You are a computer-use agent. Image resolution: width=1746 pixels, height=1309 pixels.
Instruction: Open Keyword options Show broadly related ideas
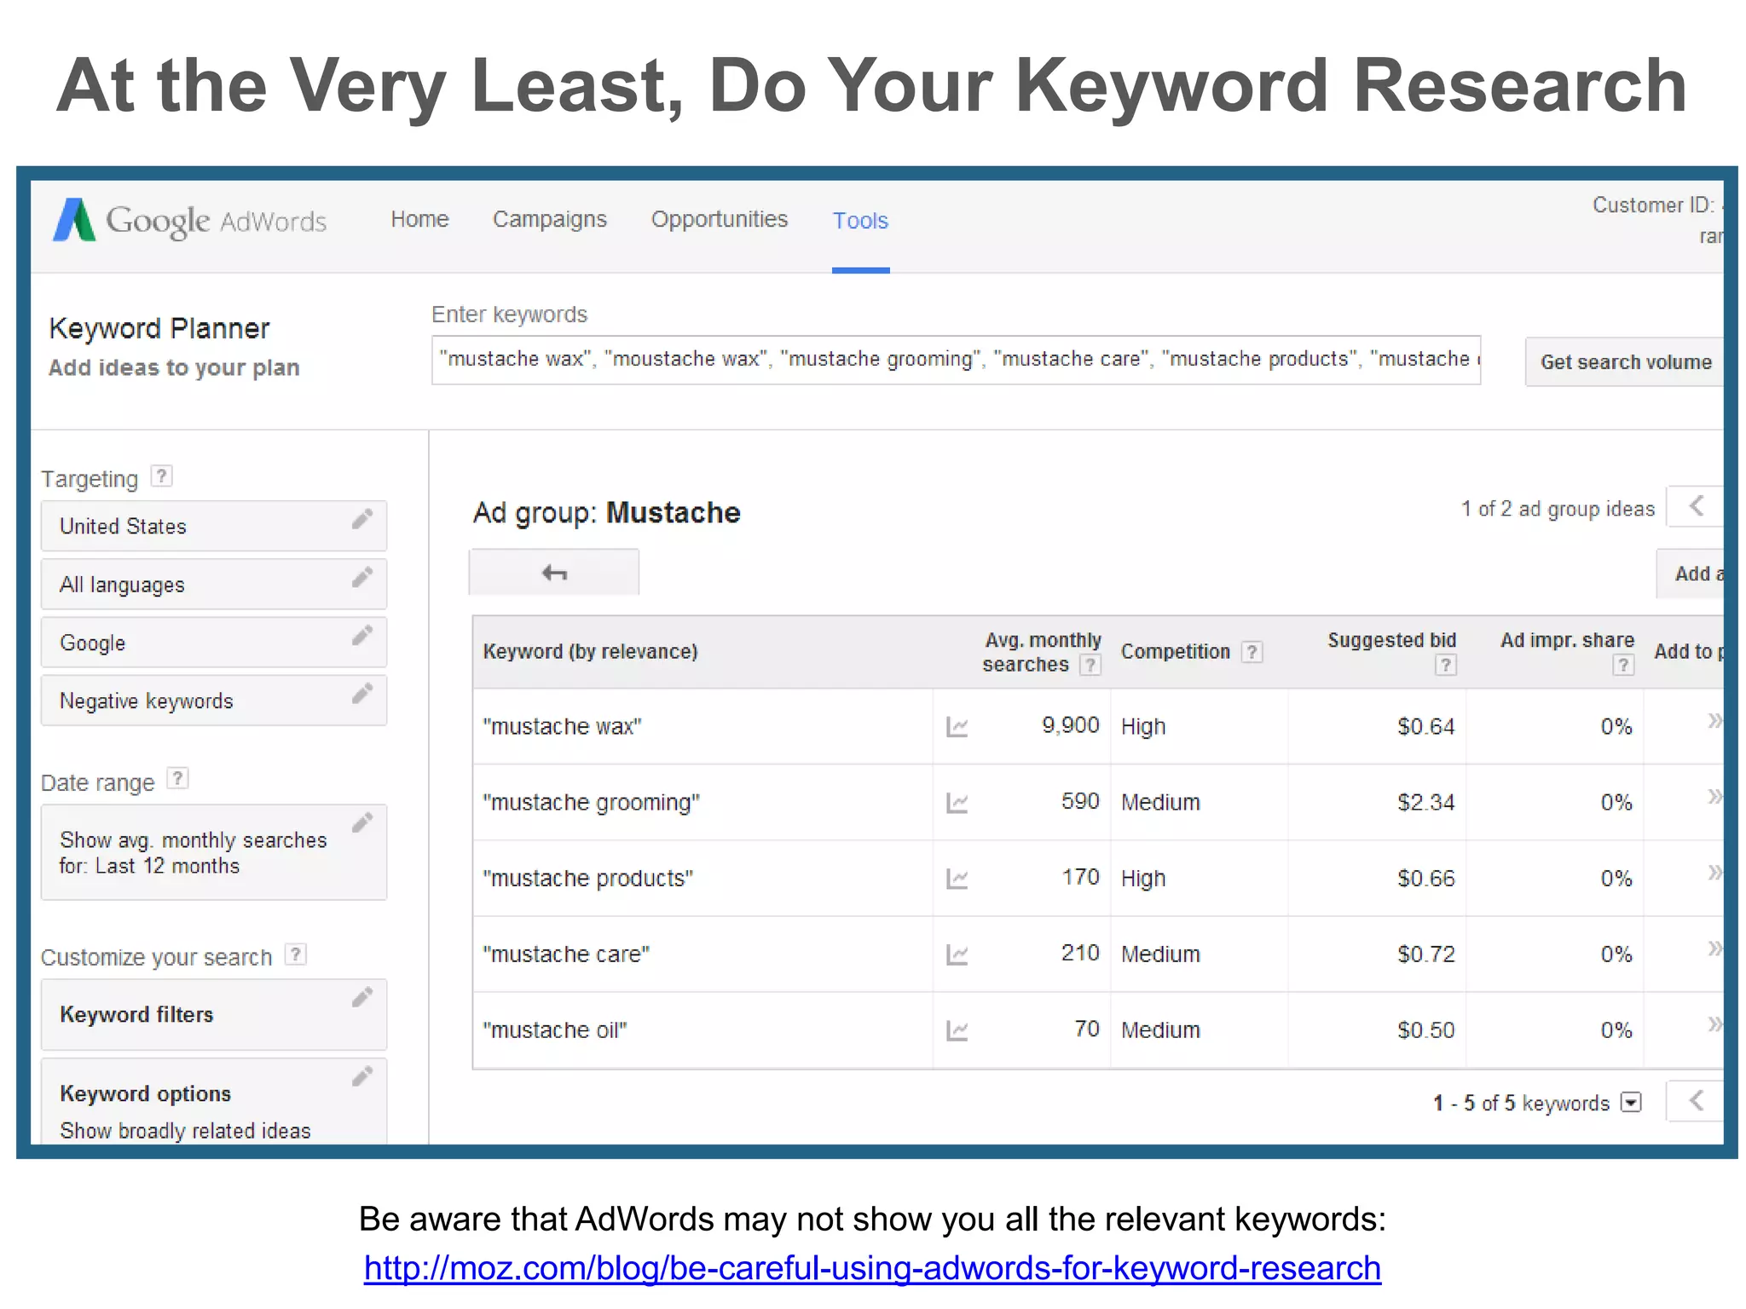[x=214, y=1102]
